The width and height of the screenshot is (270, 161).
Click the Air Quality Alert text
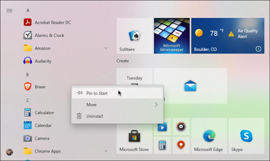click(248, 34)
